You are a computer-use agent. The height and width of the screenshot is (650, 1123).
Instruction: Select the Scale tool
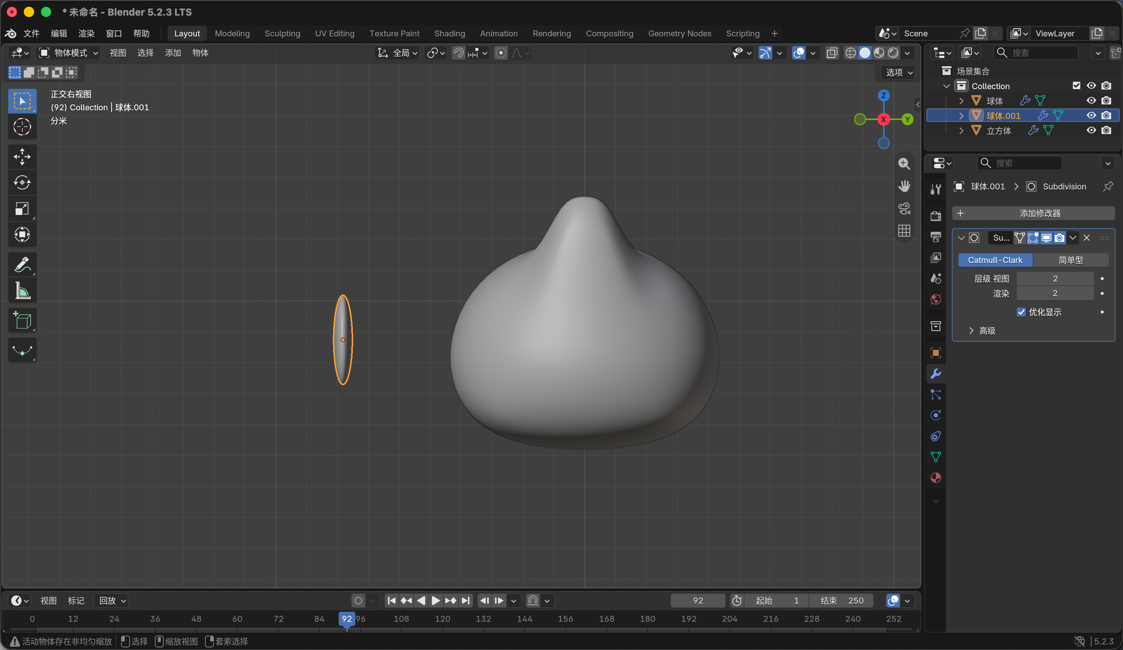[22, 208]
